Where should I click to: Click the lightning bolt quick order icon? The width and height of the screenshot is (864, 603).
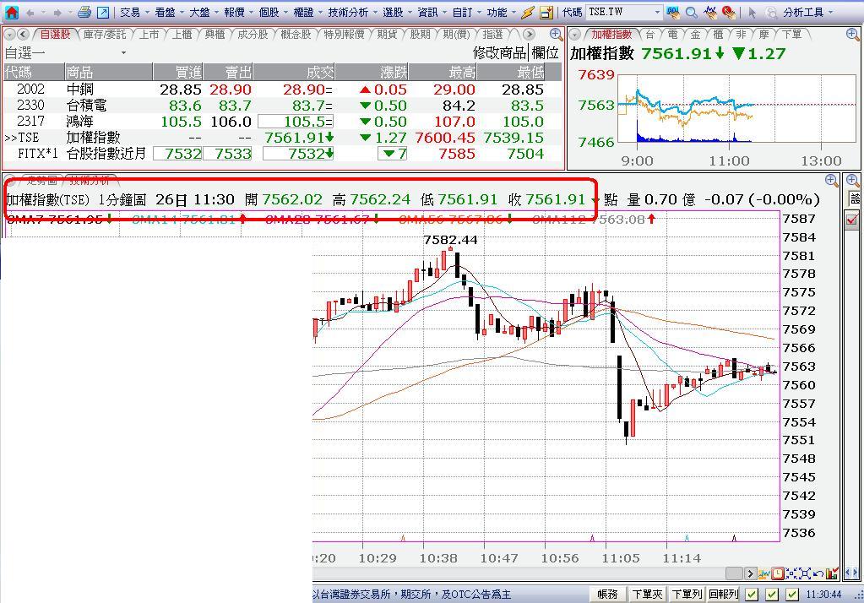[x=528, y=12]
